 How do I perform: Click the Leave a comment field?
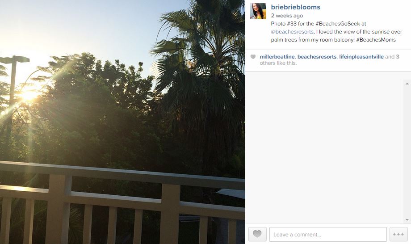328,234
